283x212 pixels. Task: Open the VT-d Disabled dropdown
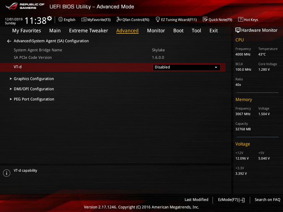(x=186, y=67)
